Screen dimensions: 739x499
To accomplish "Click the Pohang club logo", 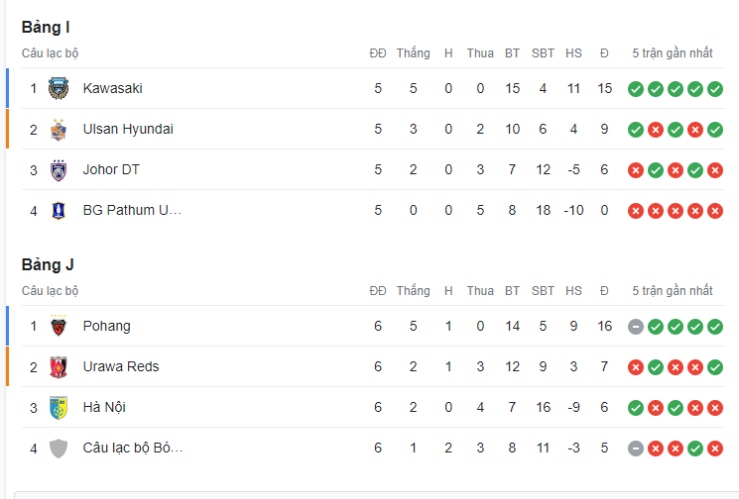I will pos(59,326).
